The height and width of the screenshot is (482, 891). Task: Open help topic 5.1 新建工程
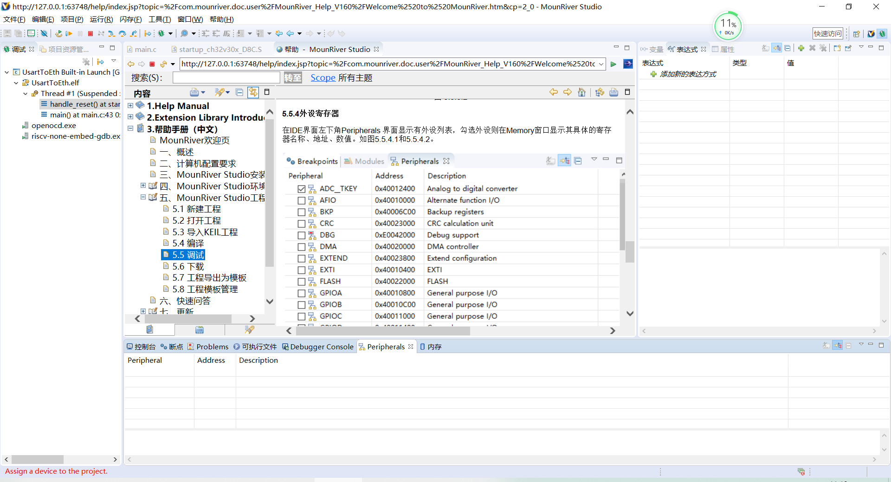pos(197,209)
